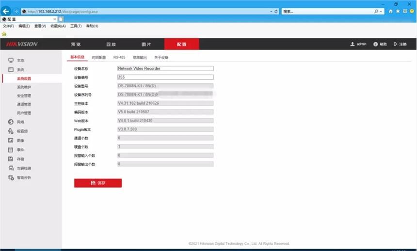
Task: Expand the browser search options dropdown arrow
Action: pyautogui.click(x=382, y=11)
